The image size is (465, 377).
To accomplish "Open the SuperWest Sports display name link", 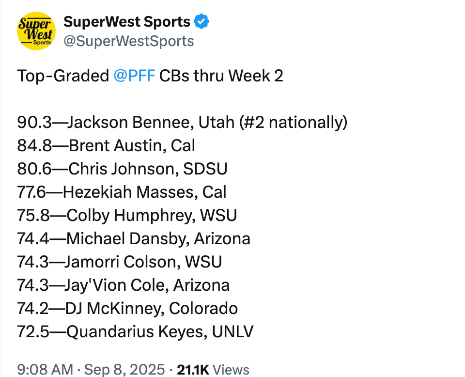I will coord(127,22).
